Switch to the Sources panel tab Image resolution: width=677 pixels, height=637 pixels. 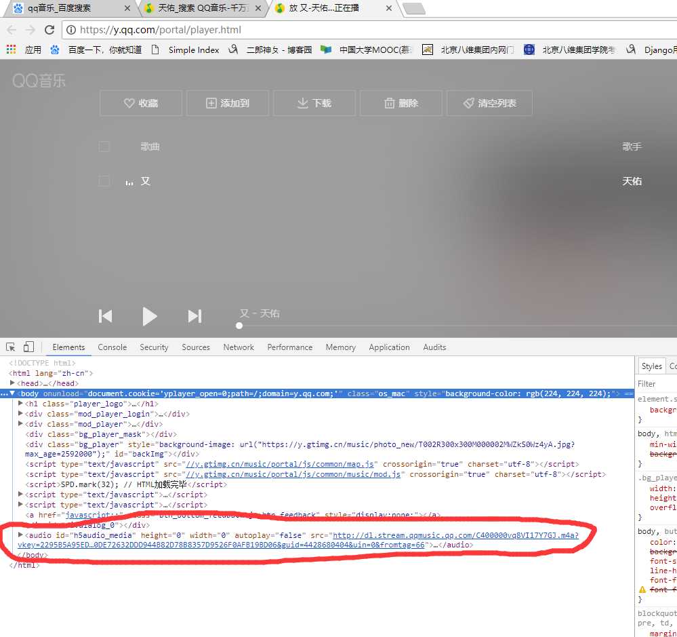pyautogui.click(x=196, y=347)
